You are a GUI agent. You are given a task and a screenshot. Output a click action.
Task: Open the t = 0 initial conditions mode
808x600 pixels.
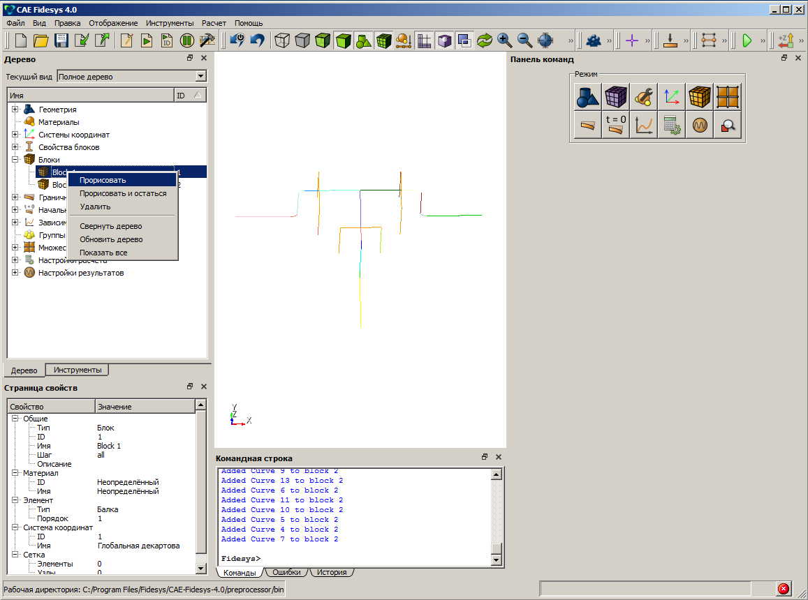(616, 125)
